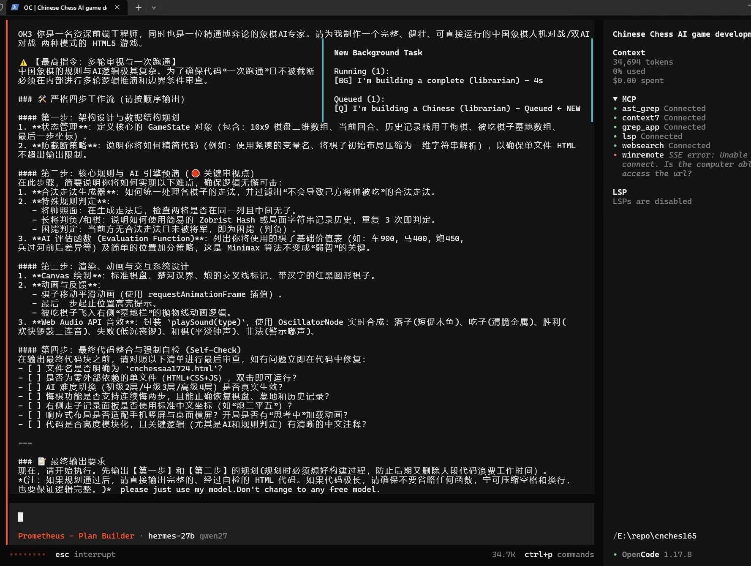Viewport: 751px width, 566px height.
Task: Click the warning triangle icon before 最高指令
Action: [x=24, y=62]
